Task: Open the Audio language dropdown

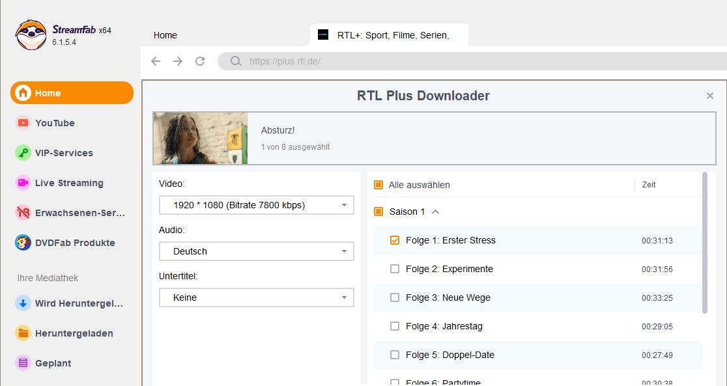Action: coord(256,251)
